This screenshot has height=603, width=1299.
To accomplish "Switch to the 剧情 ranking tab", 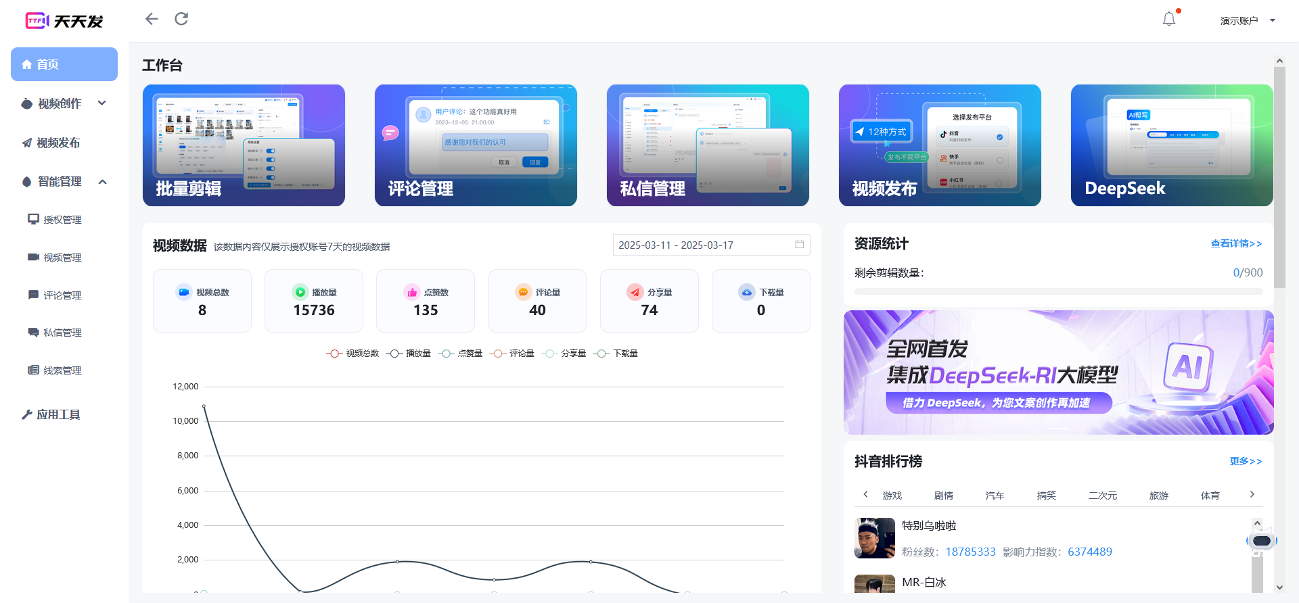I will (943, 496).
